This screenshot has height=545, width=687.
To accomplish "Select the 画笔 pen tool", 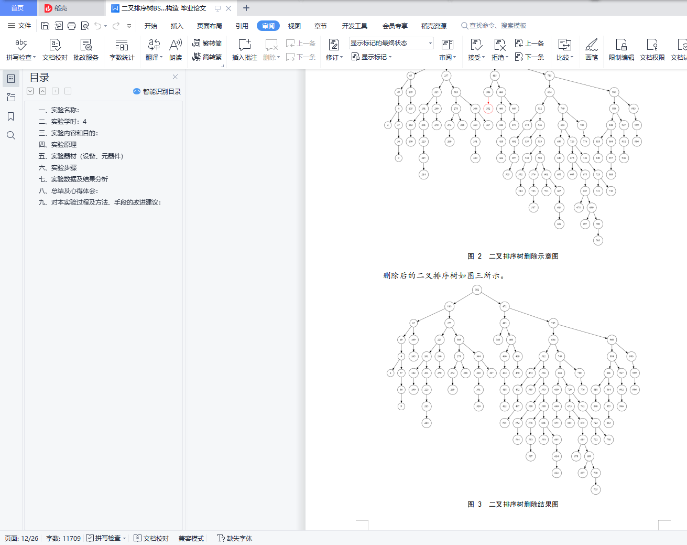I will pyautogui.click(x=592, y=49).
